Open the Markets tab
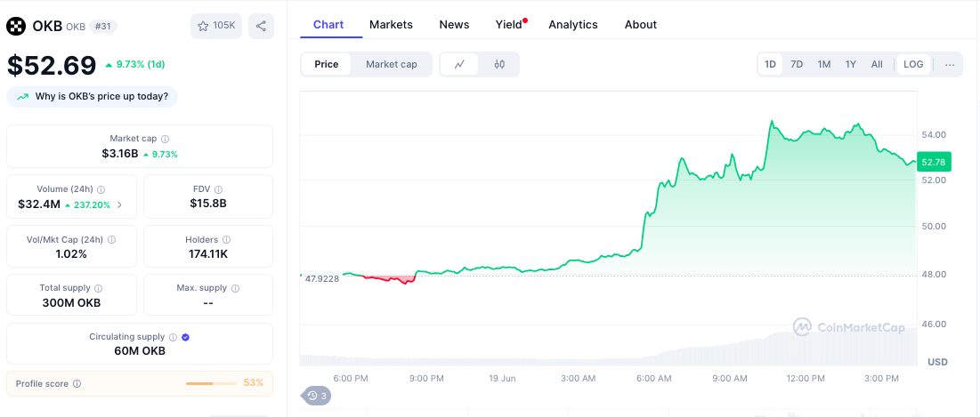This screenshot has width=980, height=417. [x=392, y=25]
